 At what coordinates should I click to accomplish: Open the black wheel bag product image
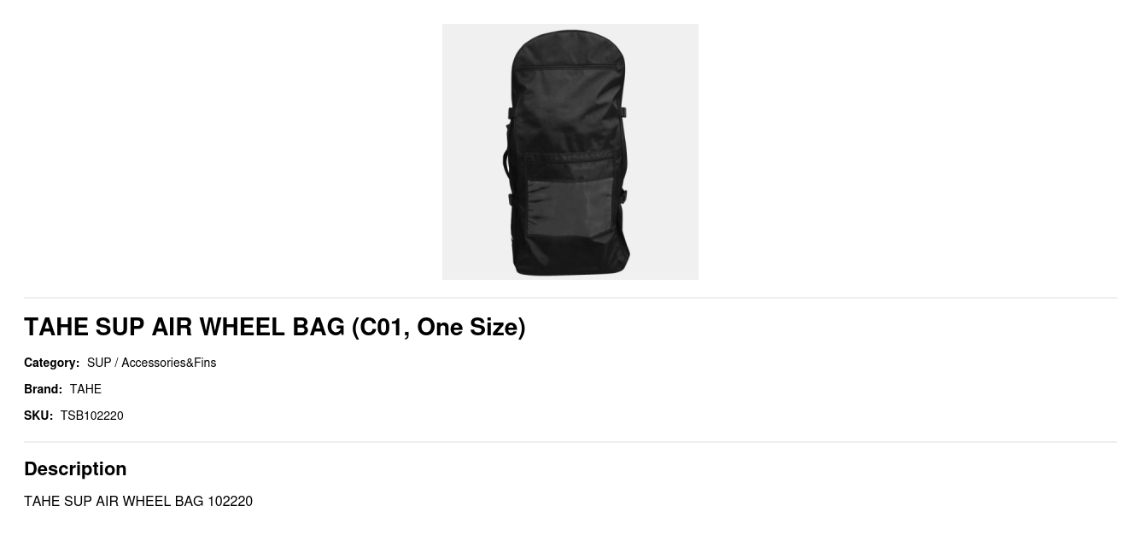point(570,152)
